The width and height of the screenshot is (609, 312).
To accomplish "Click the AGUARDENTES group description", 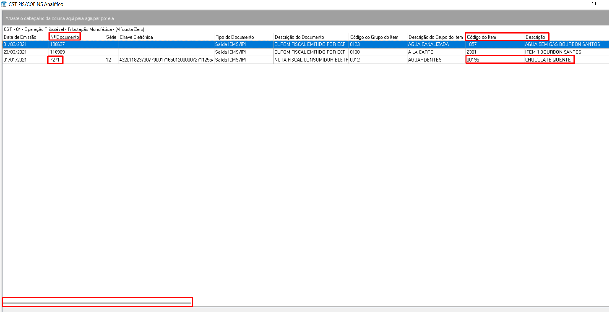I will 436,60.
